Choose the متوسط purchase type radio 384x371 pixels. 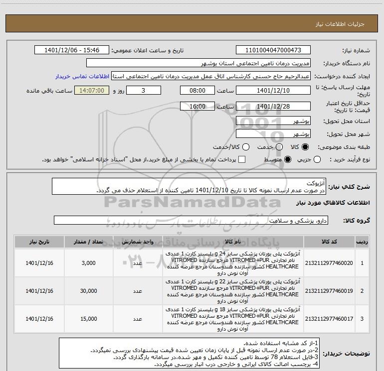point(288,159)
